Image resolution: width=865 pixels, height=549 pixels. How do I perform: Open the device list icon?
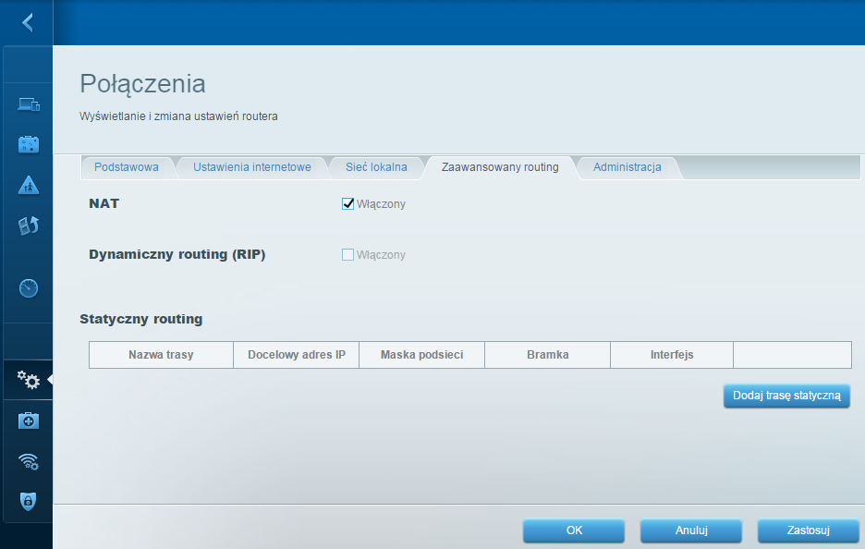click(28, 104)
